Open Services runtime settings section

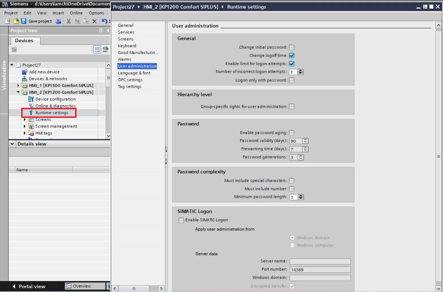click(126, 32)
